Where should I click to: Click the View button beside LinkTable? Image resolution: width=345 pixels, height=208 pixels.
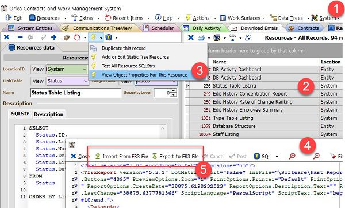coord(38,81)
